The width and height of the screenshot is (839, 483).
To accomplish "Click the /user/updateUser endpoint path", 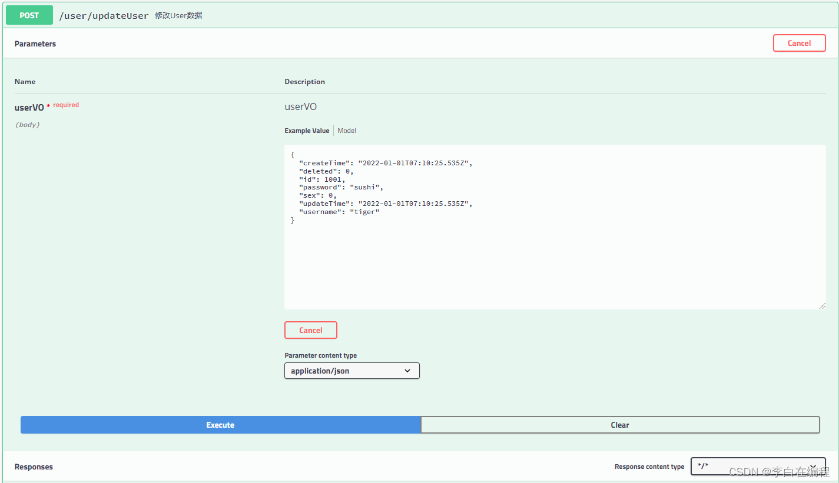I will (104, 16).
